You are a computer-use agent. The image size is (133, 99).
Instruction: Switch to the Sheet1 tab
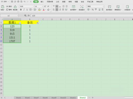(x=19, y=98)
